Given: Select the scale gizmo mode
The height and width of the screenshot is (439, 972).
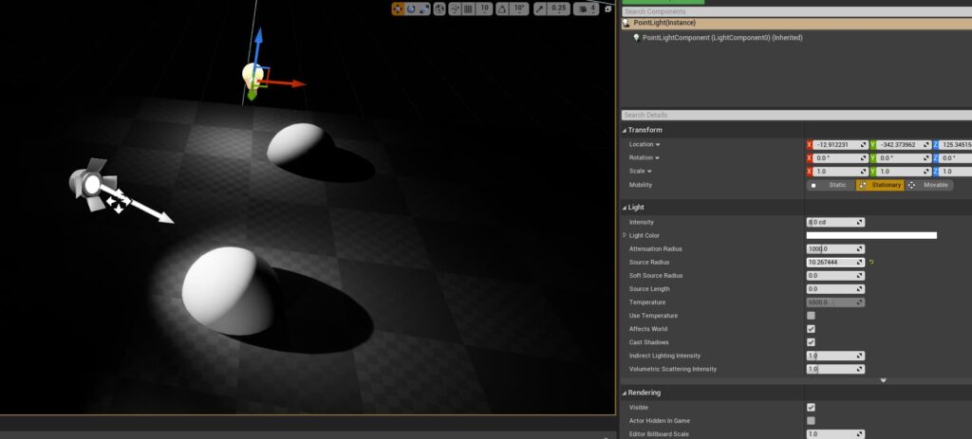Looking at the screenshot, I should [424, 9].
